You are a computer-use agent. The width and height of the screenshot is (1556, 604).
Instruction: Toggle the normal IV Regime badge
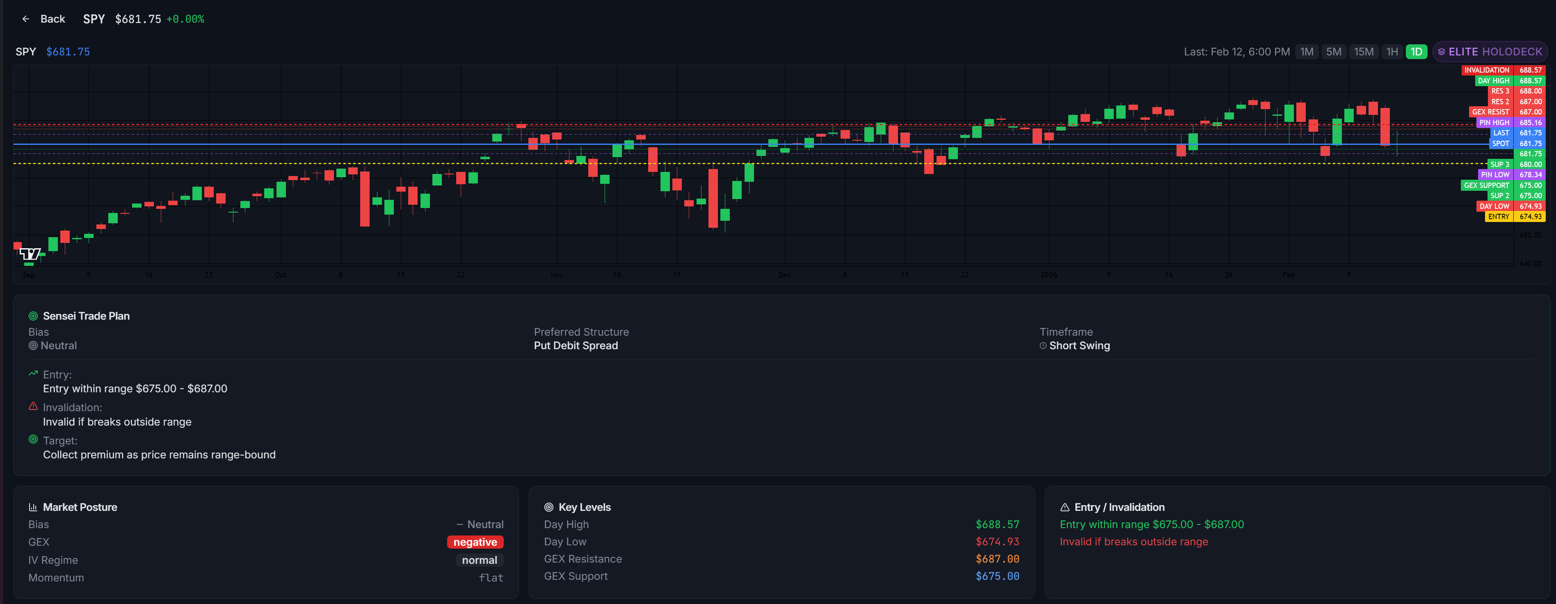click(479, 560)
